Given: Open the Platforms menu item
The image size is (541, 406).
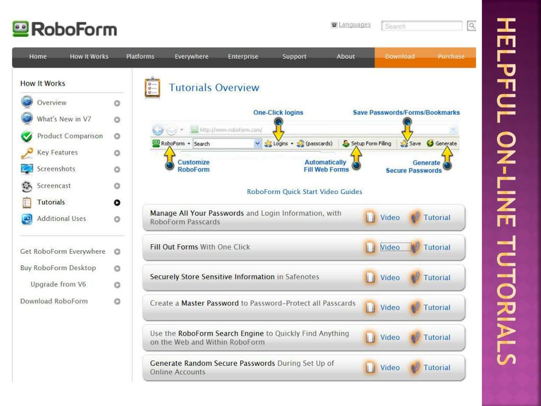Looking at the screenshot, I should pos(140,56).
